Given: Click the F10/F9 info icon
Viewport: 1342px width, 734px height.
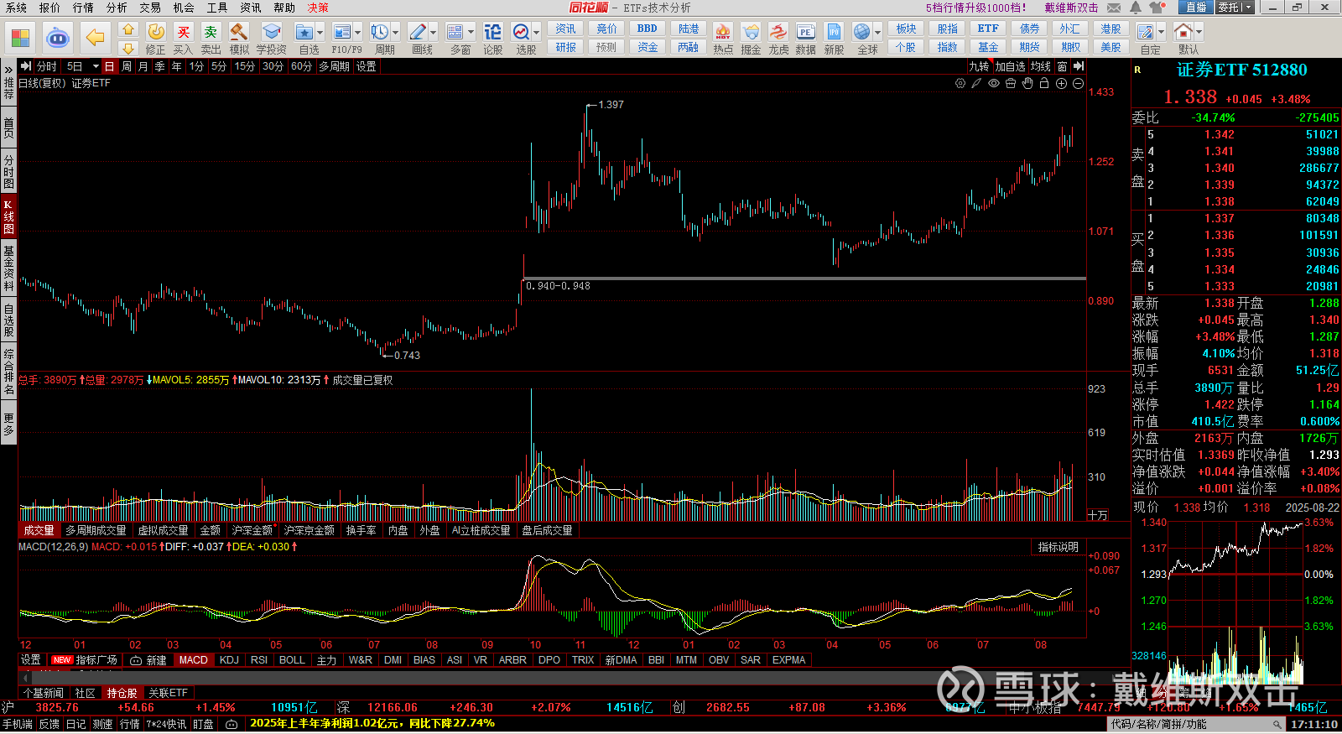Looking at the screenshot, I should [342, 32].
